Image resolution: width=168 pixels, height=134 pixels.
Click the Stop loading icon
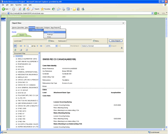20,9
